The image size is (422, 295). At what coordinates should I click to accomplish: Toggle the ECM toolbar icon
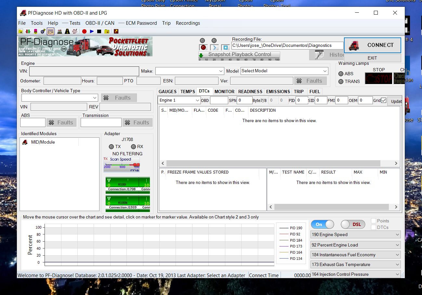pyautogui.click(x=50, y=31)
